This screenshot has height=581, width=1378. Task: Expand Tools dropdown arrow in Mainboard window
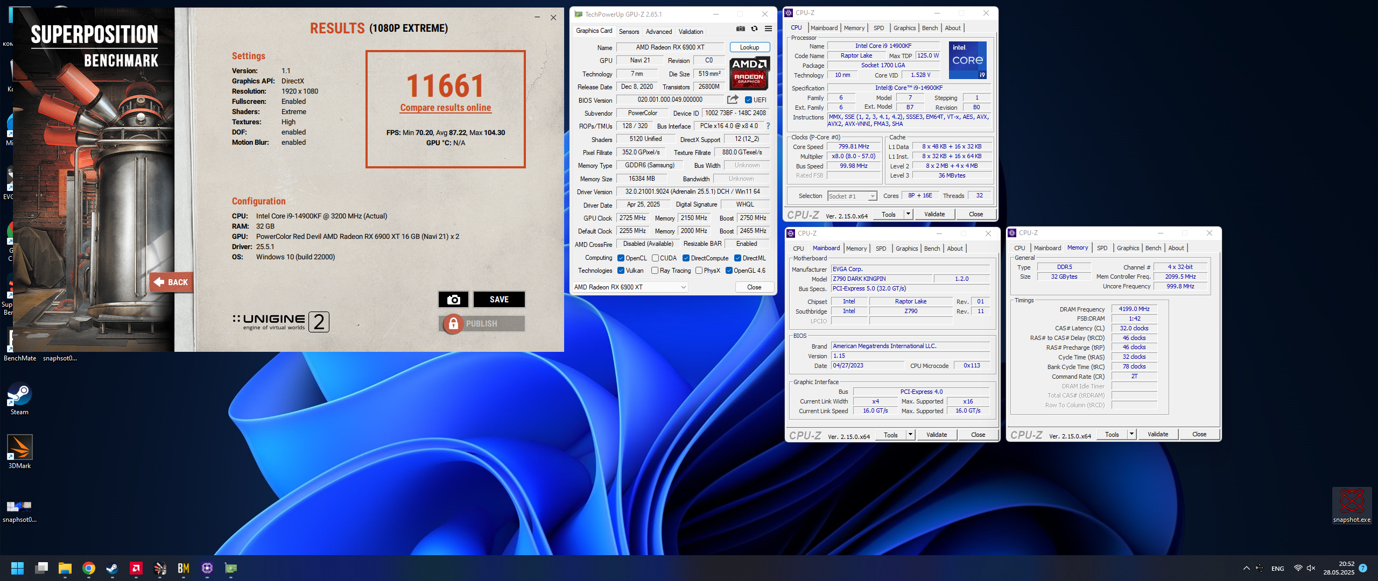coord(910,435)
